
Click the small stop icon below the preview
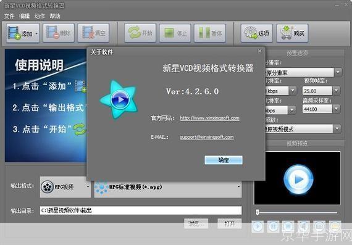coord(288,226)
